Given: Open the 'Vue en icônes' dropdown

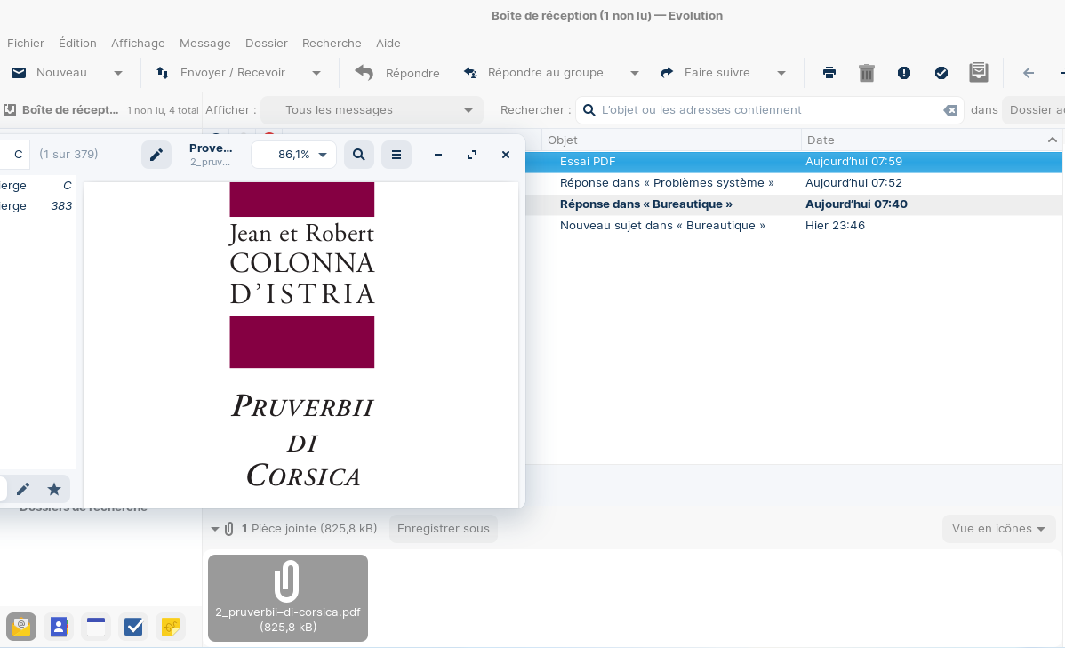Looking at the screenshot, I should pos(998,529).
